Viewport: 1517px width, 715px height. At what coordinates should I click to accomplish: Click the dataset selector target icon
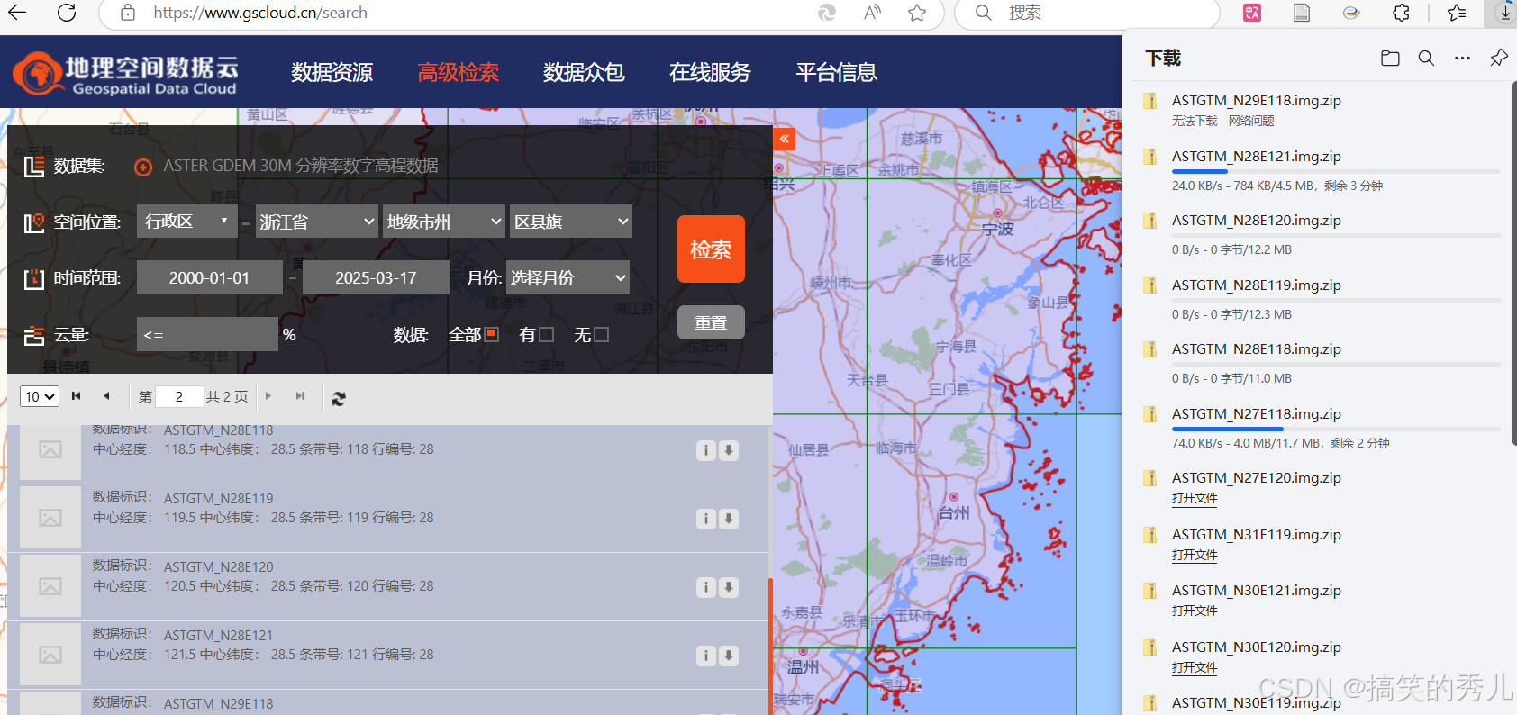(143, 167)
